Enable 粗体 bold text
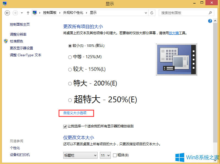220x164 pixels. pos(115,155)
